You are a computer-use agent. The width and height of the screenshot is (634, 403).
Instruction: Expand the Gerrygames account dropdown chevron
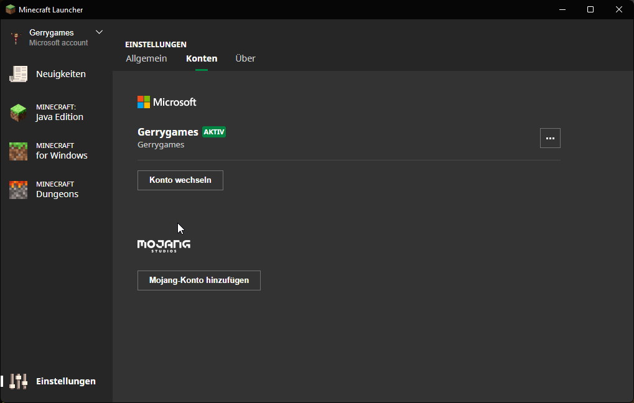coord(99,32)
